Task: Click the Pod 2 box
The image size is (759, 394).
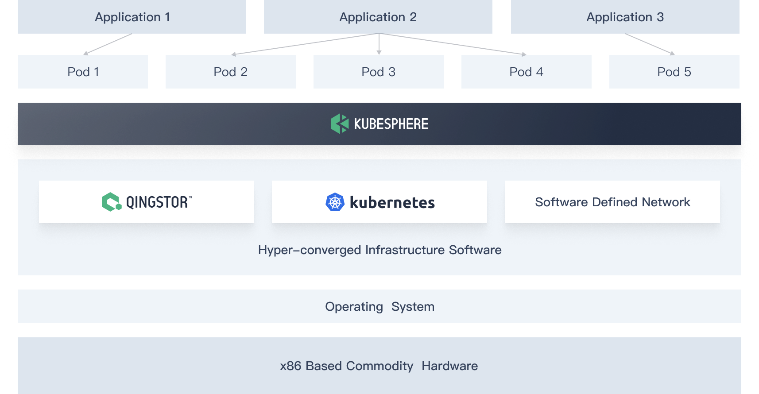Action: coord(231,72)
